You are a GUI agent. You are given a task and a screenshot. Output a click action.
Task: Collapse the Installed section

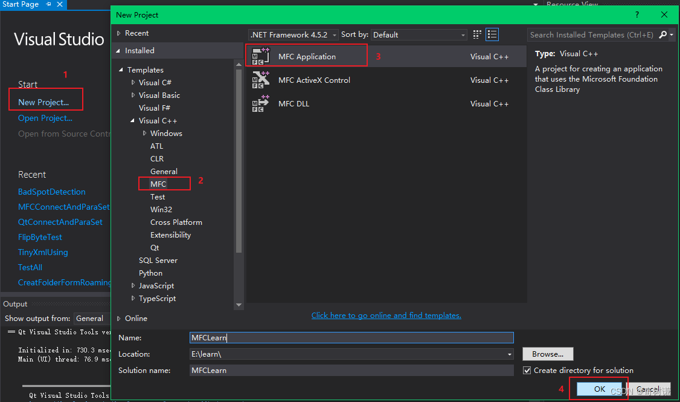click(x=118, y=51)
